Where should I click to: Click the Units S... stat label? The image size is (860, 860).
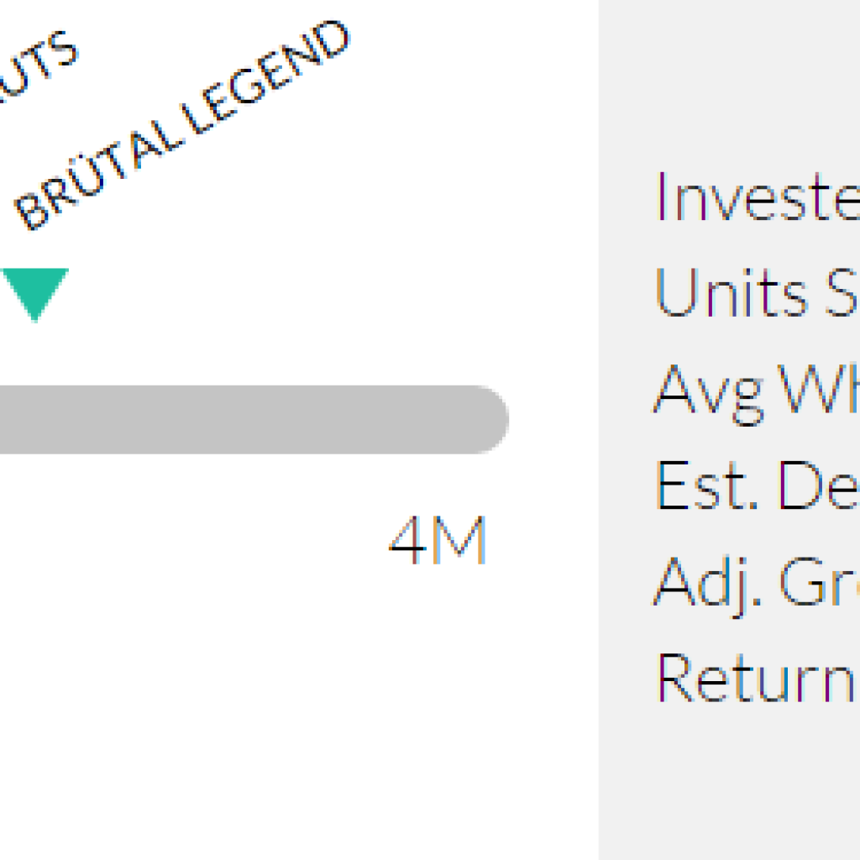756,294
